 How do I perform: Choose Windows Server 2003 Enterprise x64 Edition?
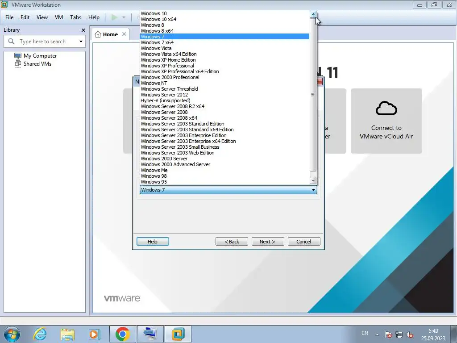point(225,142)
